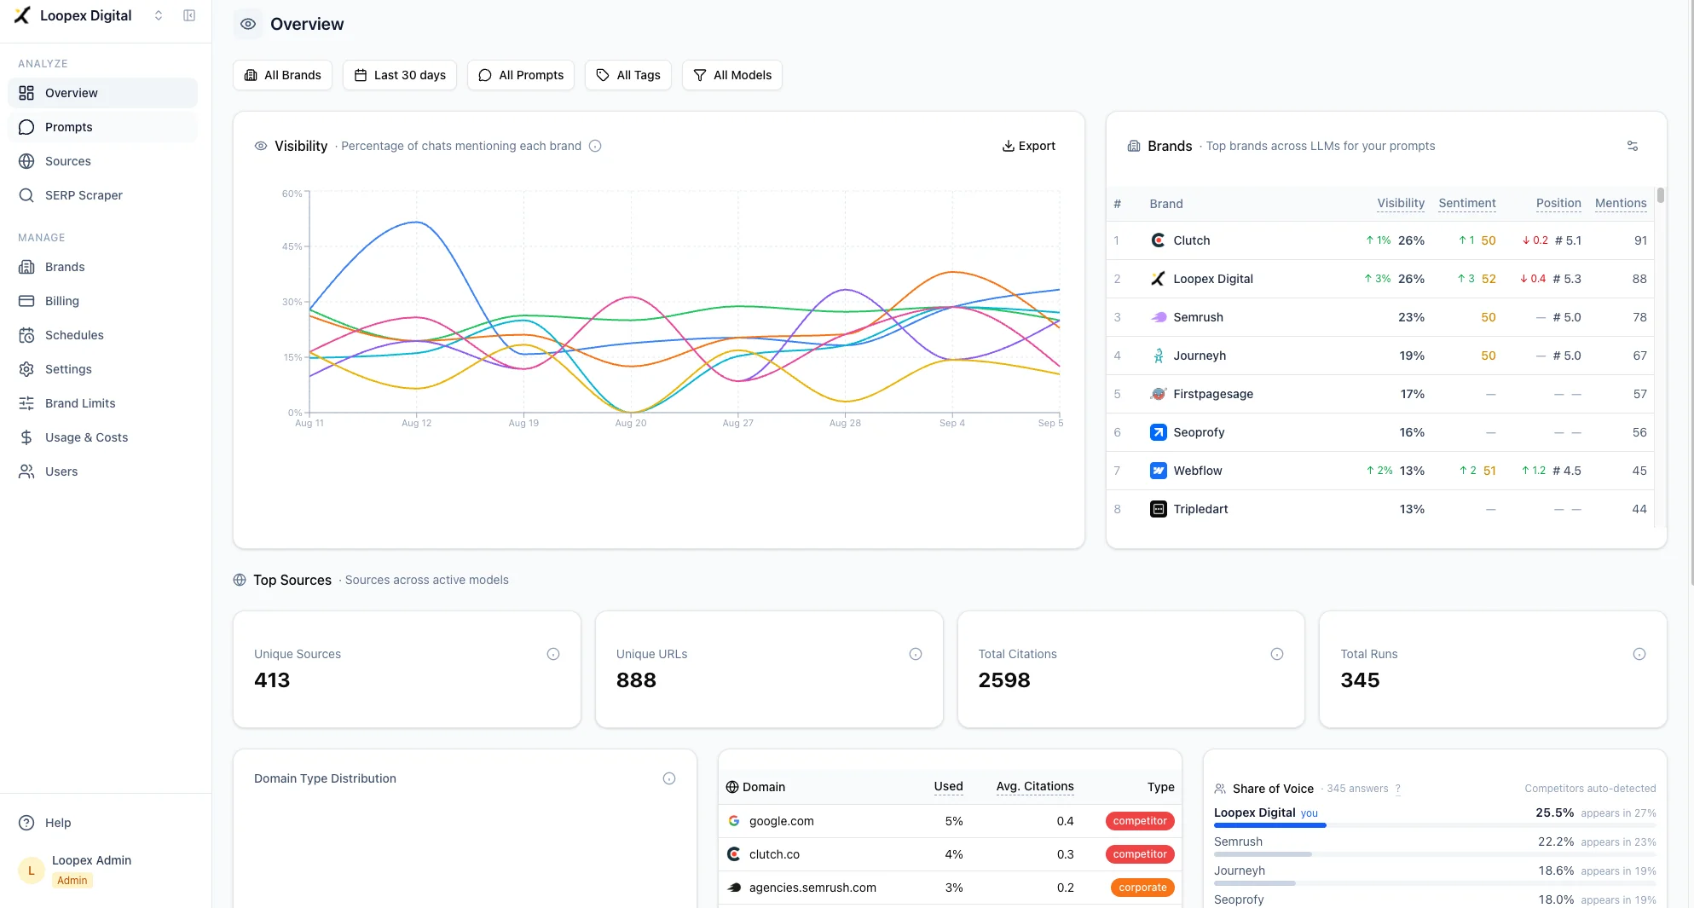Image resolution: width=1694 pixels, height=908 pixels.
Task: Click the Semrush brand logo
Action: [x=1158, y=317]
